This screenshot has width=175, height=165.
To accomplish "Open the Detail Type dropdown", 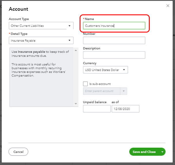I will [x=41, y=41].
